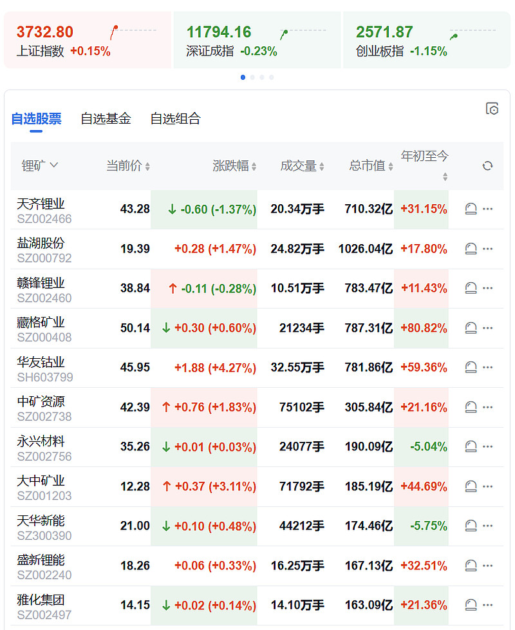
Task: Sort the list by 当前价 column
Action: [128, 166]
